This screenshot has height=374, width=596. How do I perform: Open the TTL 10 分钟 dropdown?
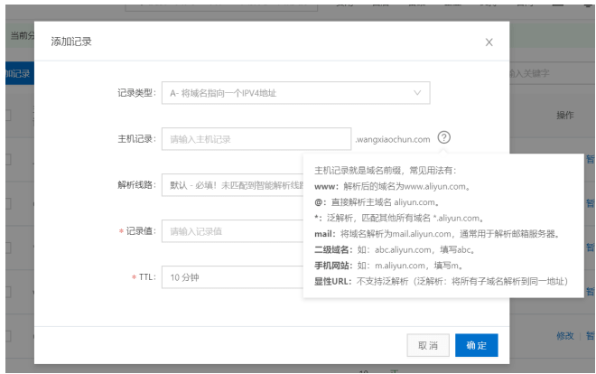point(233,277)
